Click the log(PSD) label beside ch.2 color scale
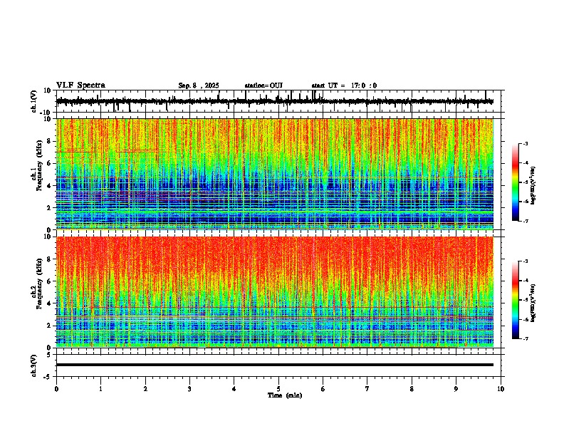Viewport: 564px width, 436px height. click(x=533, y=303)
